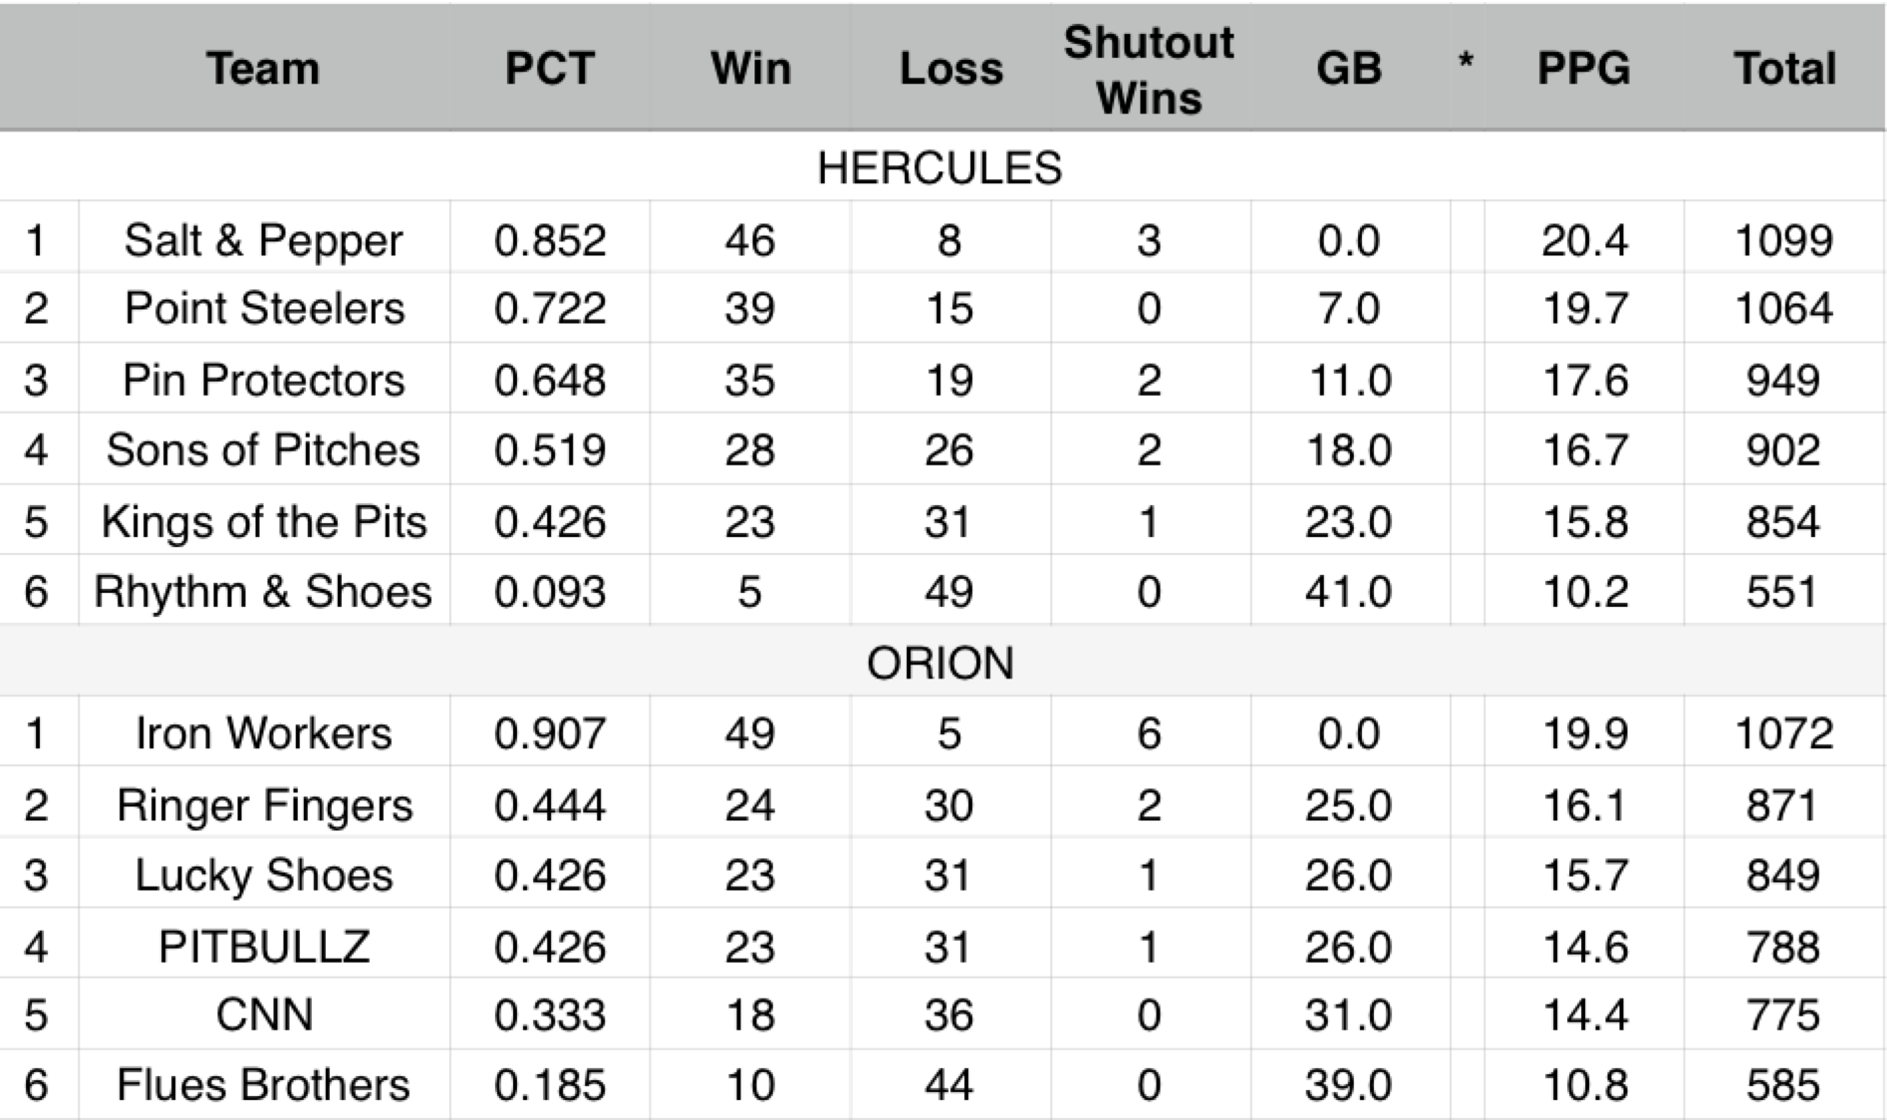The image size is (1887, 1120).
Task: Select the Total column header
Action: [1783, 69]
